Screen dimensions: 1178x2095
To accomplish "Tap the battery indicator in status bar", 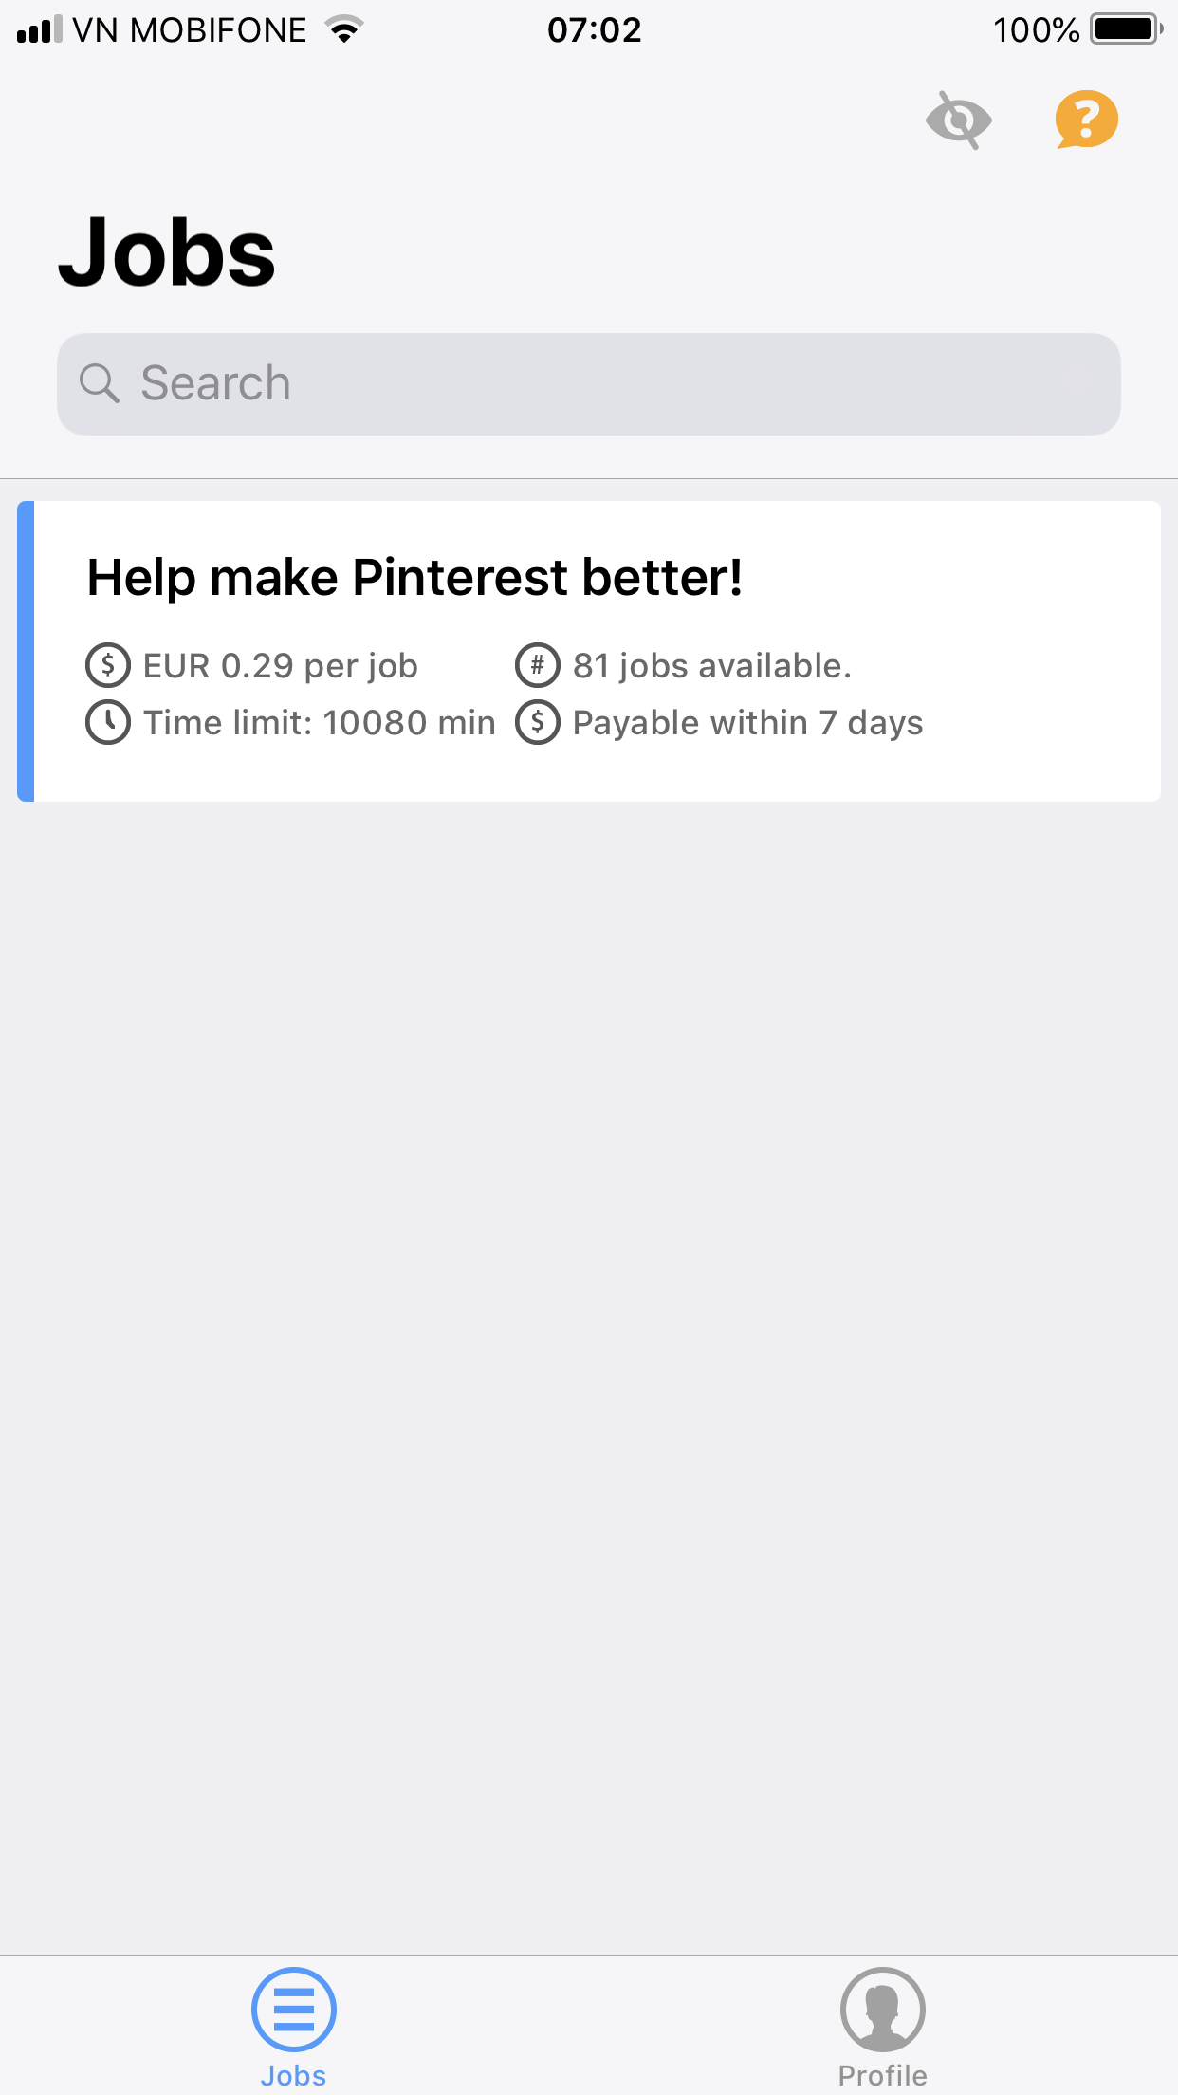I will tap(1126, 29).
